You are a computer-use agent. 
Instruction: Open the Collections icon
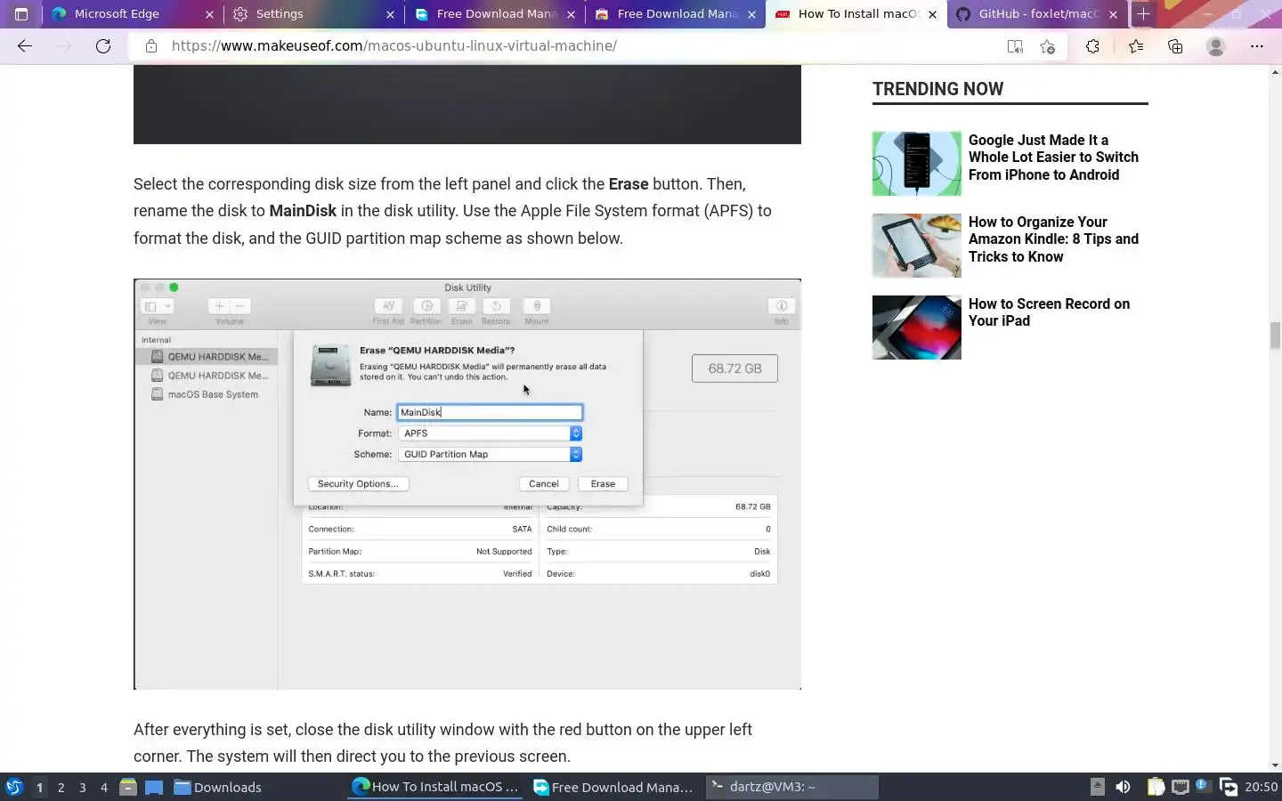[1175, 46]
